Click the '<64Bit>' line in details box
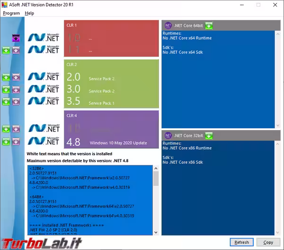 [x=36, y=197]
